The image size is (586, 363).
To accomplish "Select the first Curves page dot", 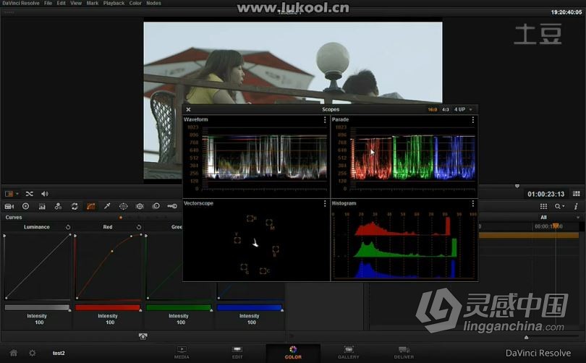I will (121, 218).
